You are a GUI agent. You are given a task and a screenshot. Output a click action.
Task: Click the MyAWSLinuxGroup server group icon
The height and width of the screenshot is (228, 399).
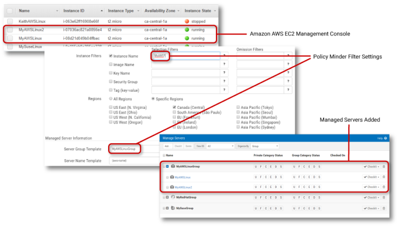click(173, 166)
